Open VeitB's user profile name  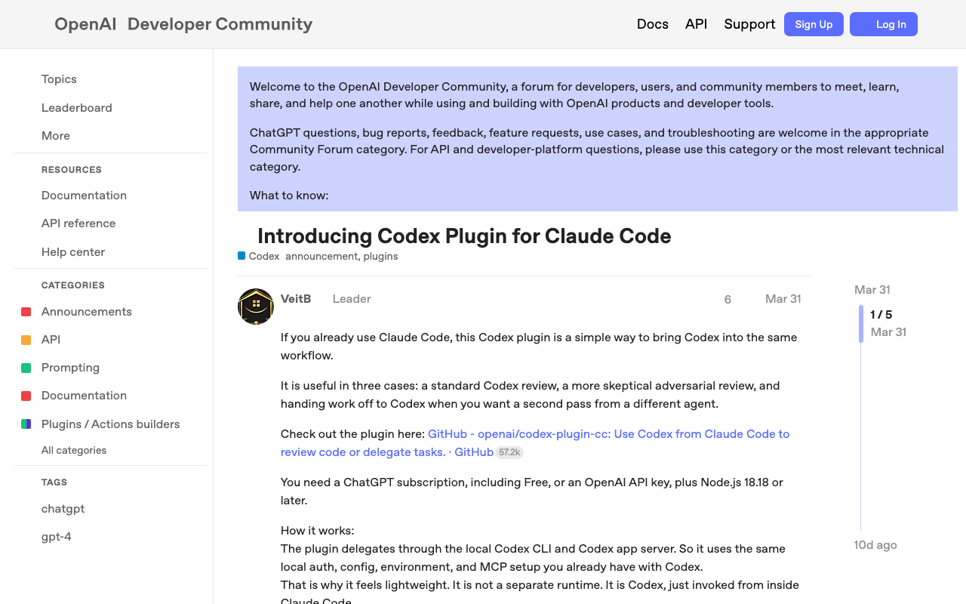tap(296, 299)
